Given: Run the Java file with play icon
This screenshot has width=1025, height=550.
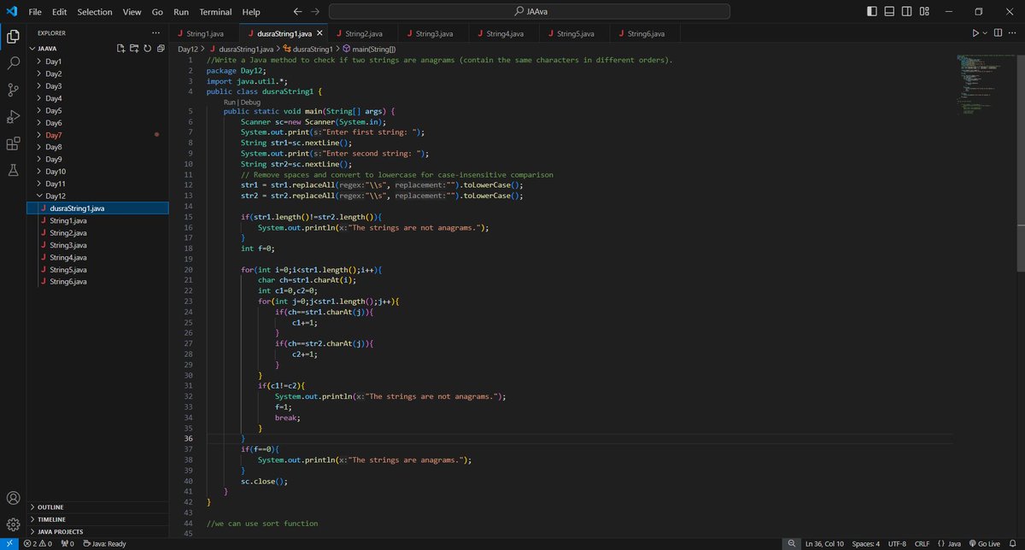Looking at the screenshot, I should coord(975,33).
